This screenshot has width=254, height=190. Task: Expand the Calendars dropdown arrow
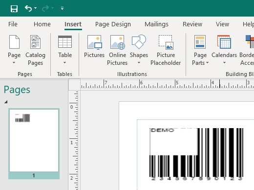tap(224, 62)
